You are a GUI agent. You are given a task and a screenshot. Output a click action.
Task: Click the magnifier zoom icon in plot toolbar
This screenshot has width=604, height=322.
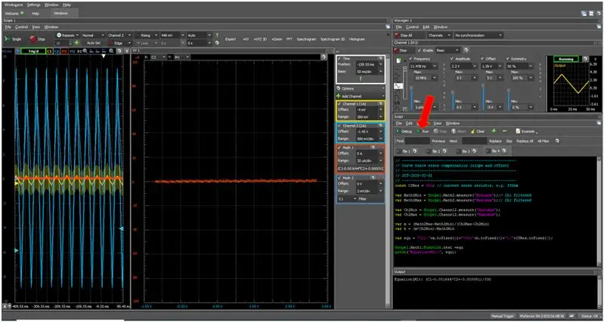[111, 51]
